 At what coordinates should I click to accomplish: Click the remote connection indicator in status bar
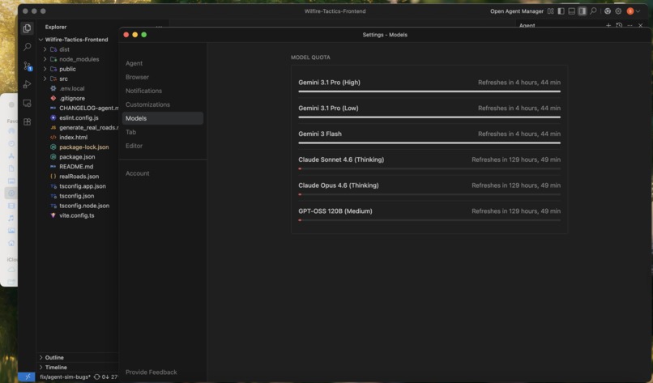(27, 377)
